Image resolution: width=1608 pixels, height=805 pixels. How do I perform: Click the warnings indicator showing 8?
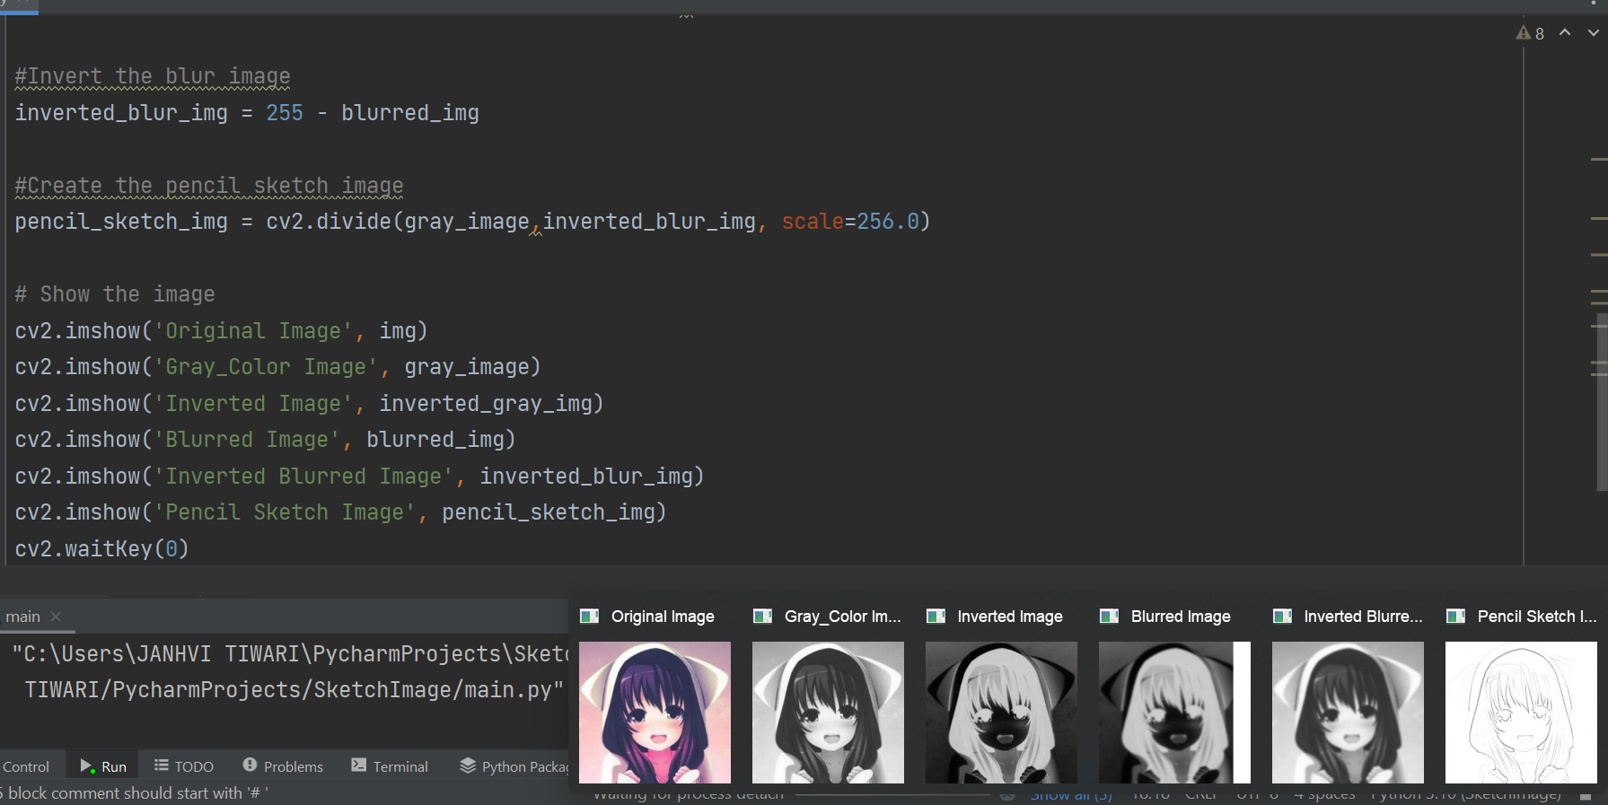(x=1530, y=33)
